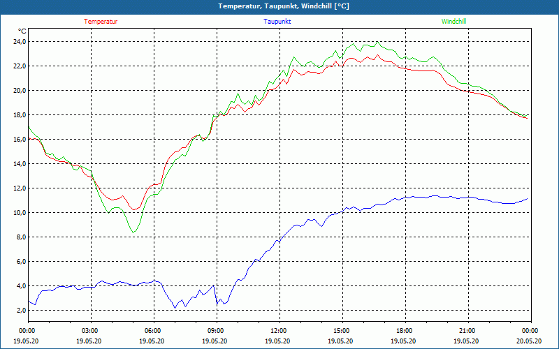Select the 10,0 y-axis value
559x349 pixels.
coord(20,213)
